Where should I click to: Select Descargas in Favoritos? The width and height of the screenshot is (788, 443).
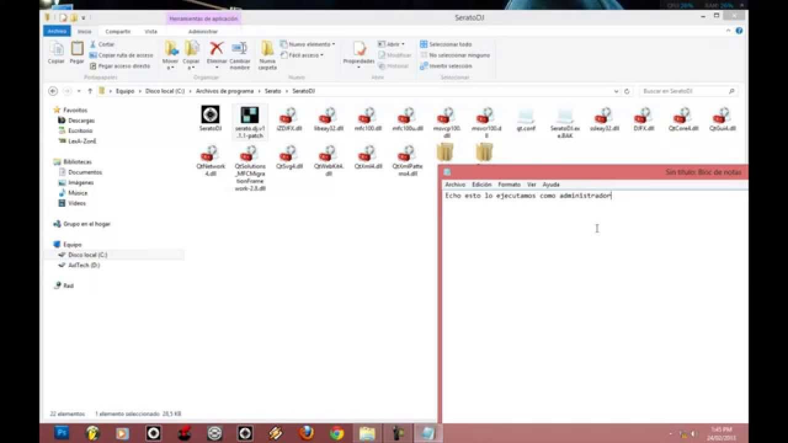pyautogui.click(x=81, y=121)
